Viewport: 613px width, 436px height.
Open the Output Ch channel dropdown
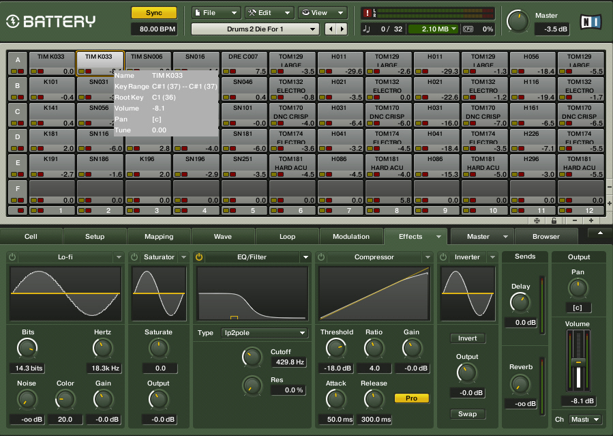pyautogui.click(x=585, y=420)
